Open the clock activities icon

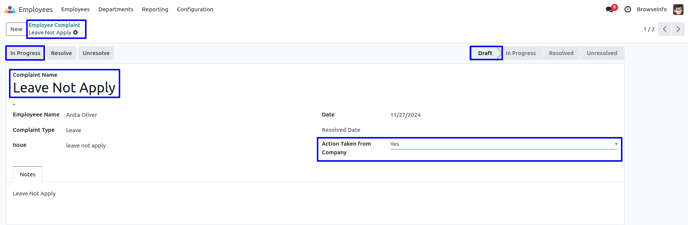[628, 9]
